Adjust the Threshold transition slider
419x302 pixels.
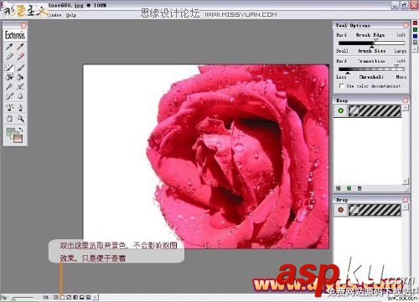371,69
